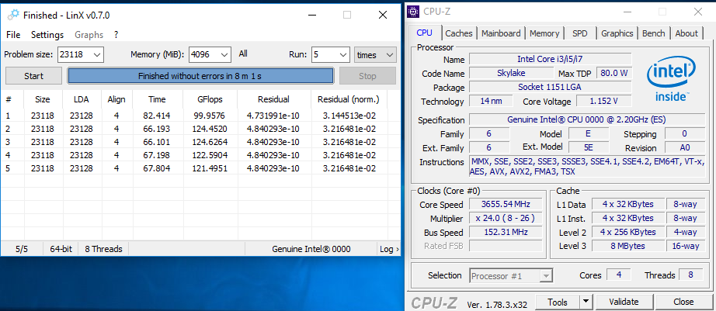Click Genuine Intel 0000 in status bar
Viewport: 716px width, 311px height.
[x=311, y=249]
